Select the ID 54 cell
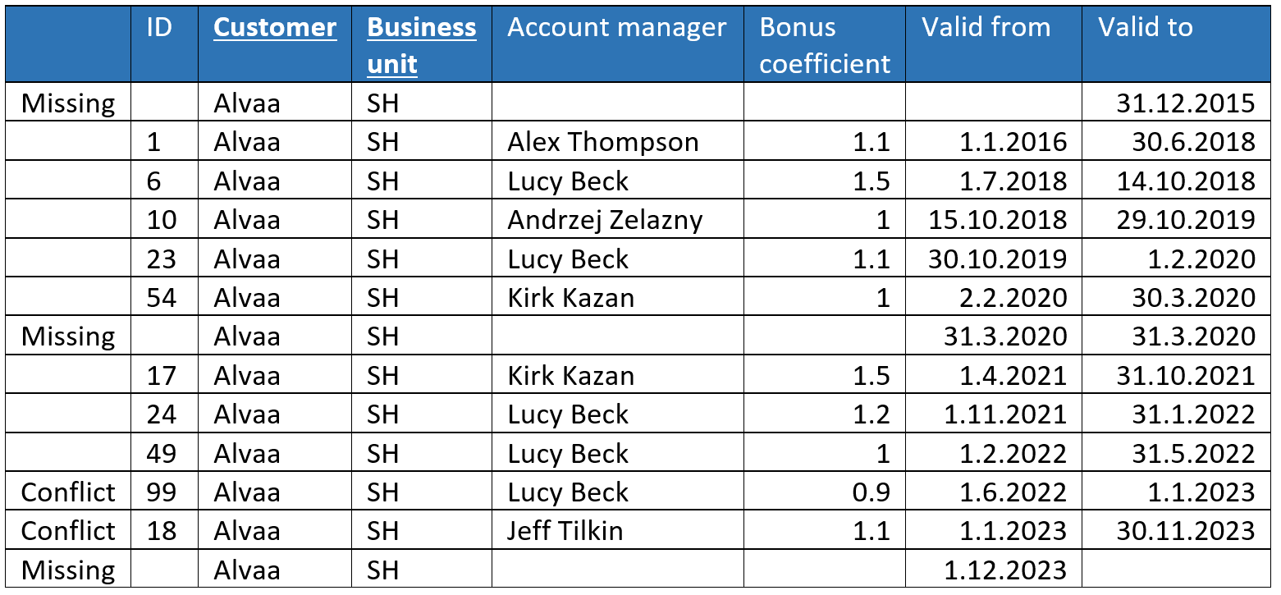The width and height of the screenshot is (1281, 595). click(x=162, y=297)
